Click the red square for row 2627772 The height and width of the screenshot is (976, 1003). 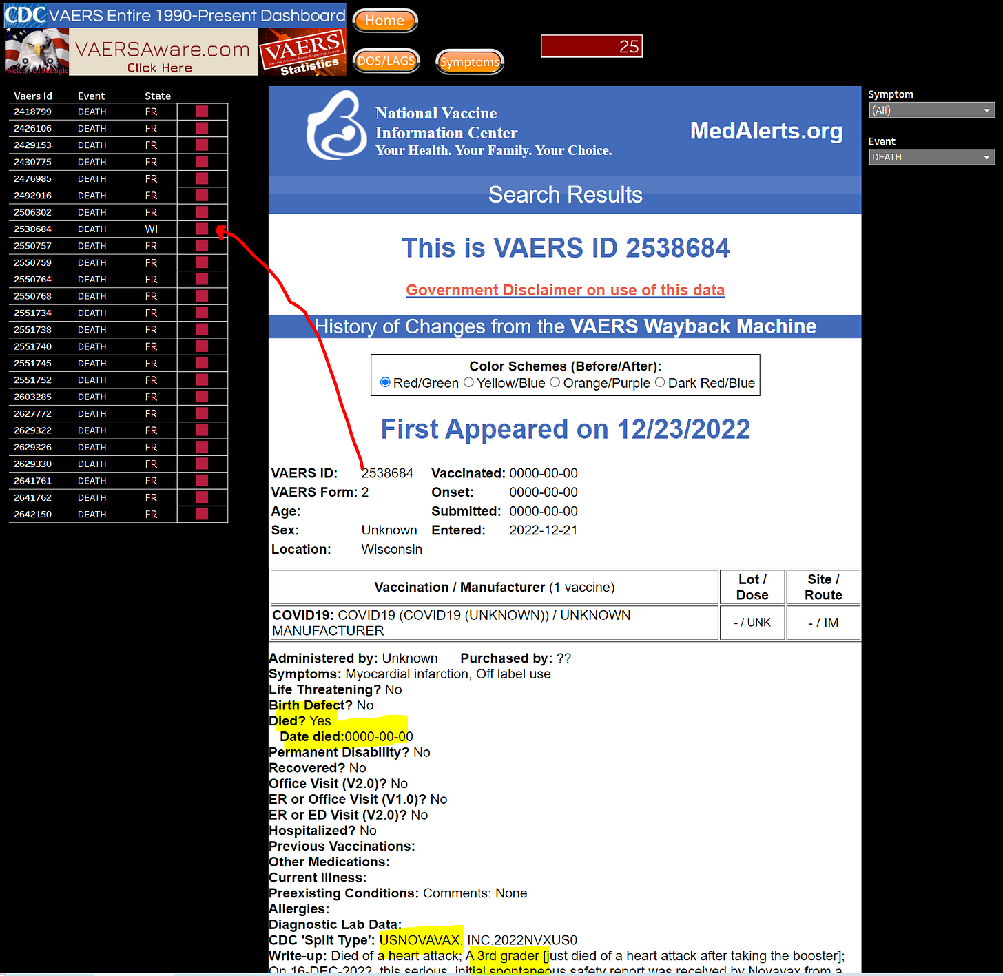click(x=202, y=413)
